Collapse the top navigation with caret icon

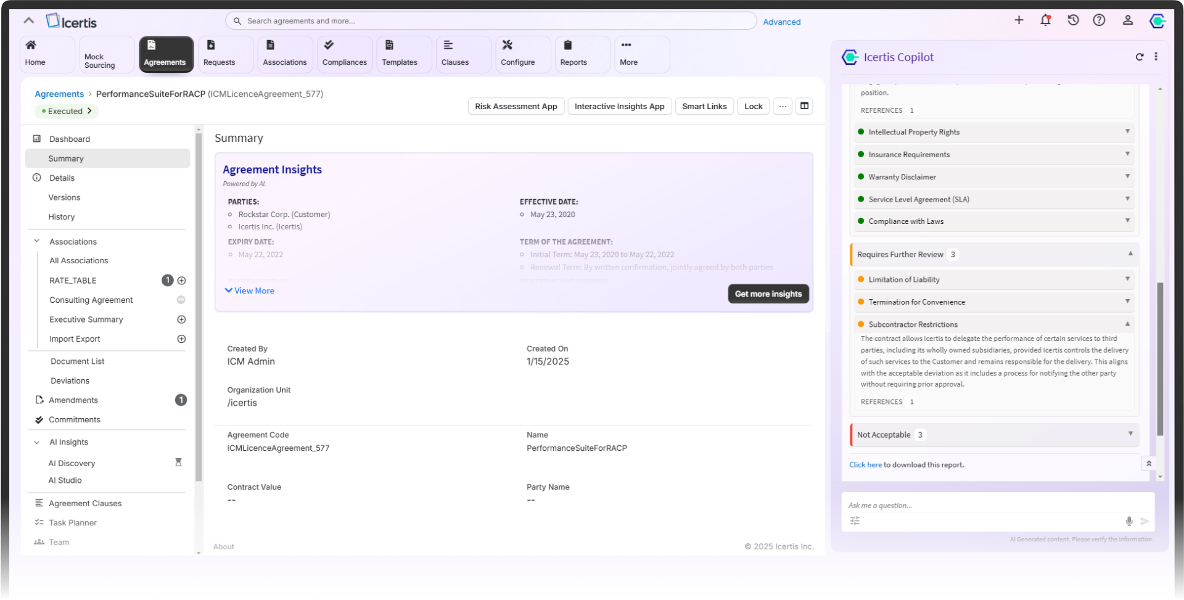click(x=28, y=21)
